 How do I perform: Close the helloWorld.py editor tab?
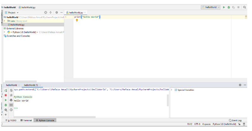[x=85, y=13]
